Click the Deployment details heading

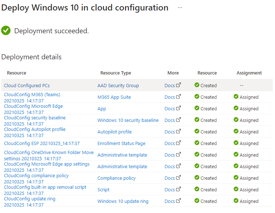32,57
